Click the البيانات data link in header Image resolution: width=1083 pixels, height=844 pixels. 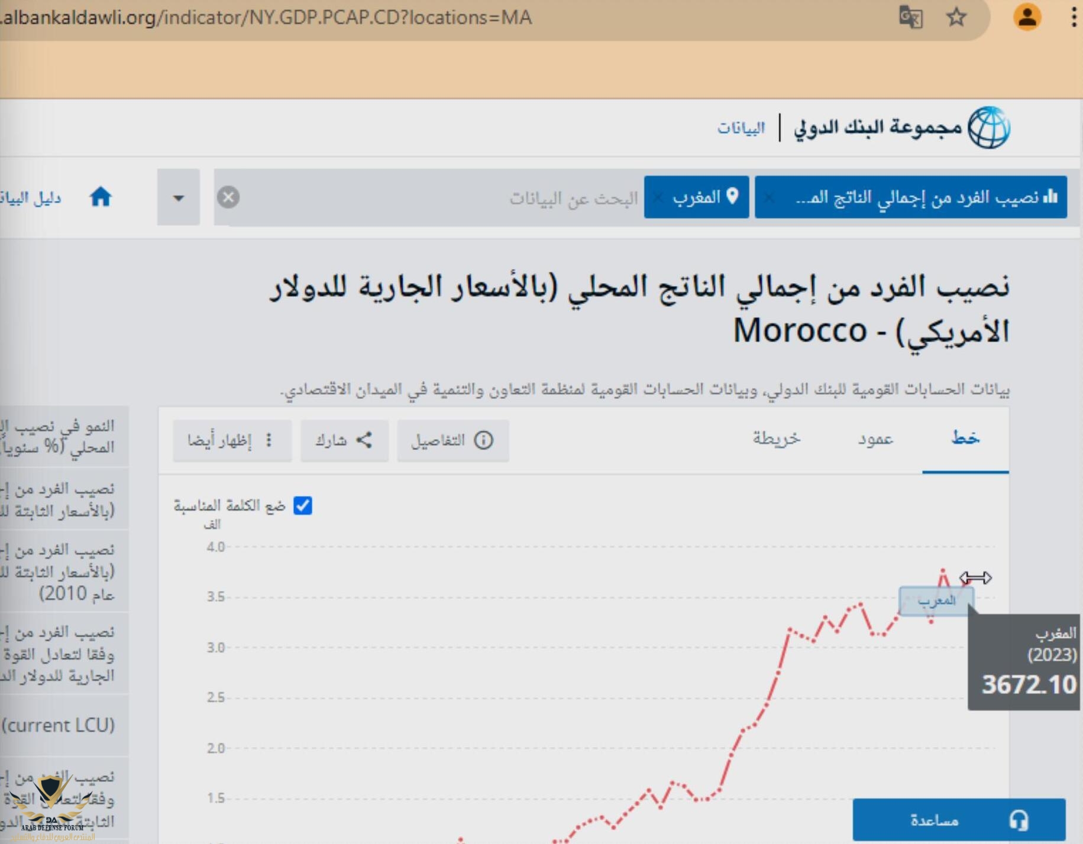741,128
